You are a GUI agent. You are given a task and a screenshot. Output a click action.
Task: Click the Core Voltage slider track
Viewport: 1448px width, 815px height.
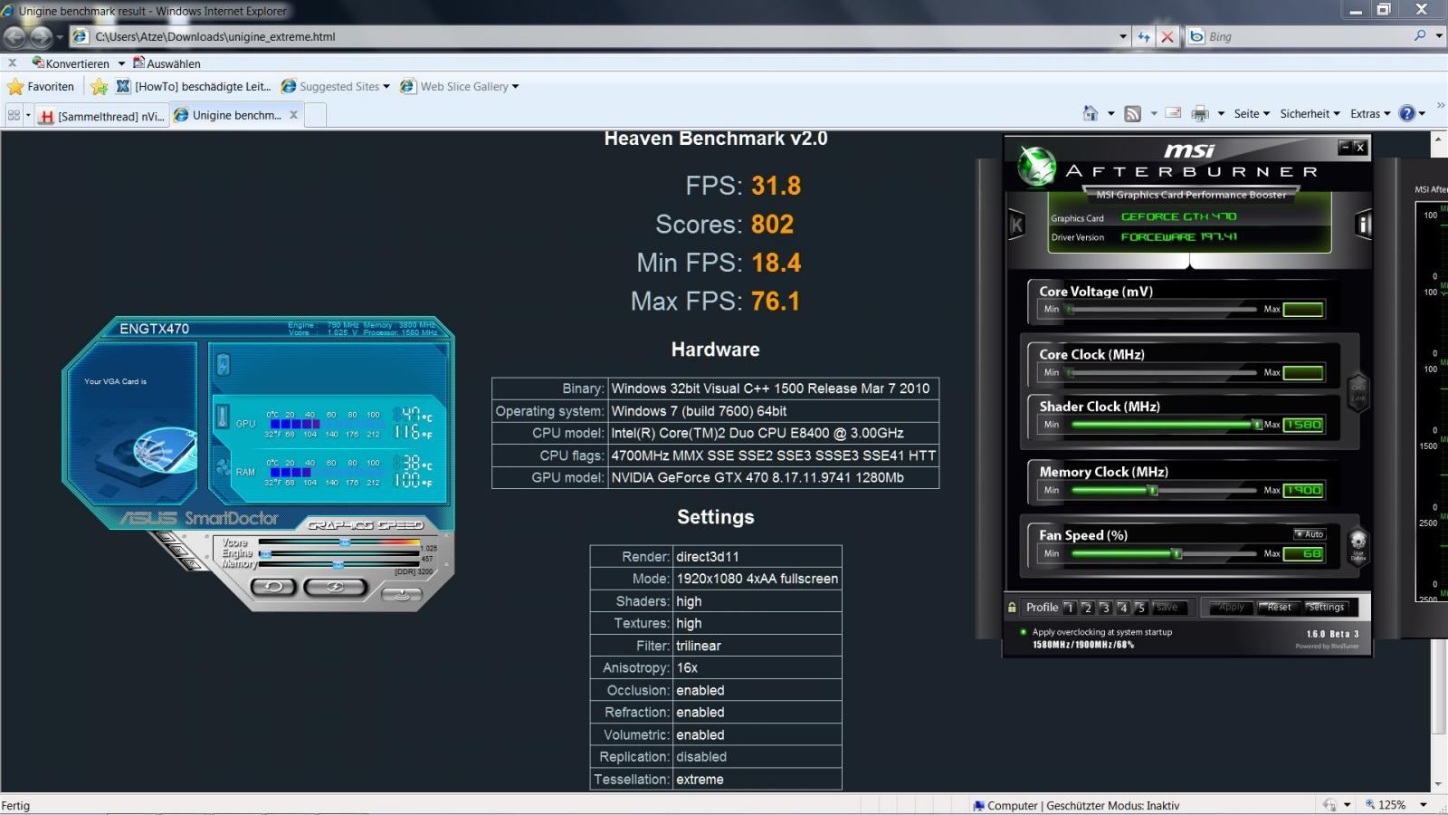(1162, 310)
